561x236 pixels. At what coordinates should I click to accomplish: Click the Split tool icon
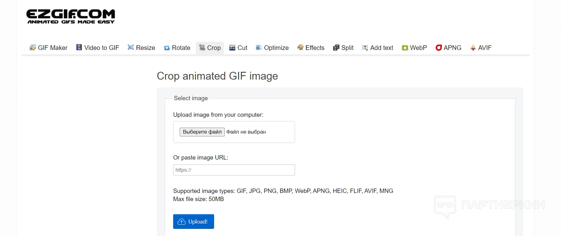point(336,48)
